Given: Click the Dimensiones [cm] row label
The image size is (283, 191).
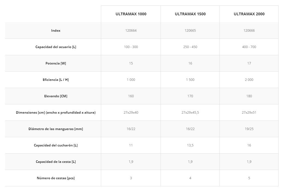Looking at the screenshot, I should click(x=56, y=113).
